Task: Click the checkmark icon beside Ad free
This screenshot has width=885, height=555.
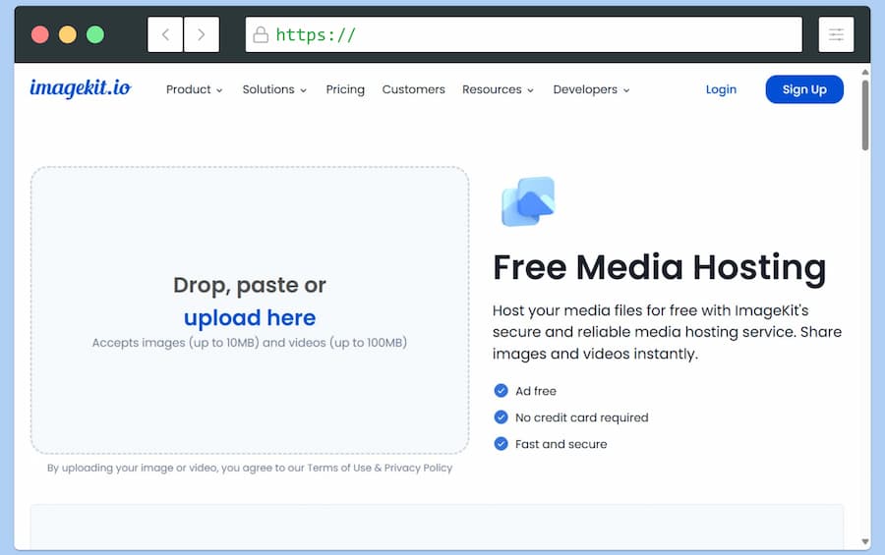Action: point(501,391)
